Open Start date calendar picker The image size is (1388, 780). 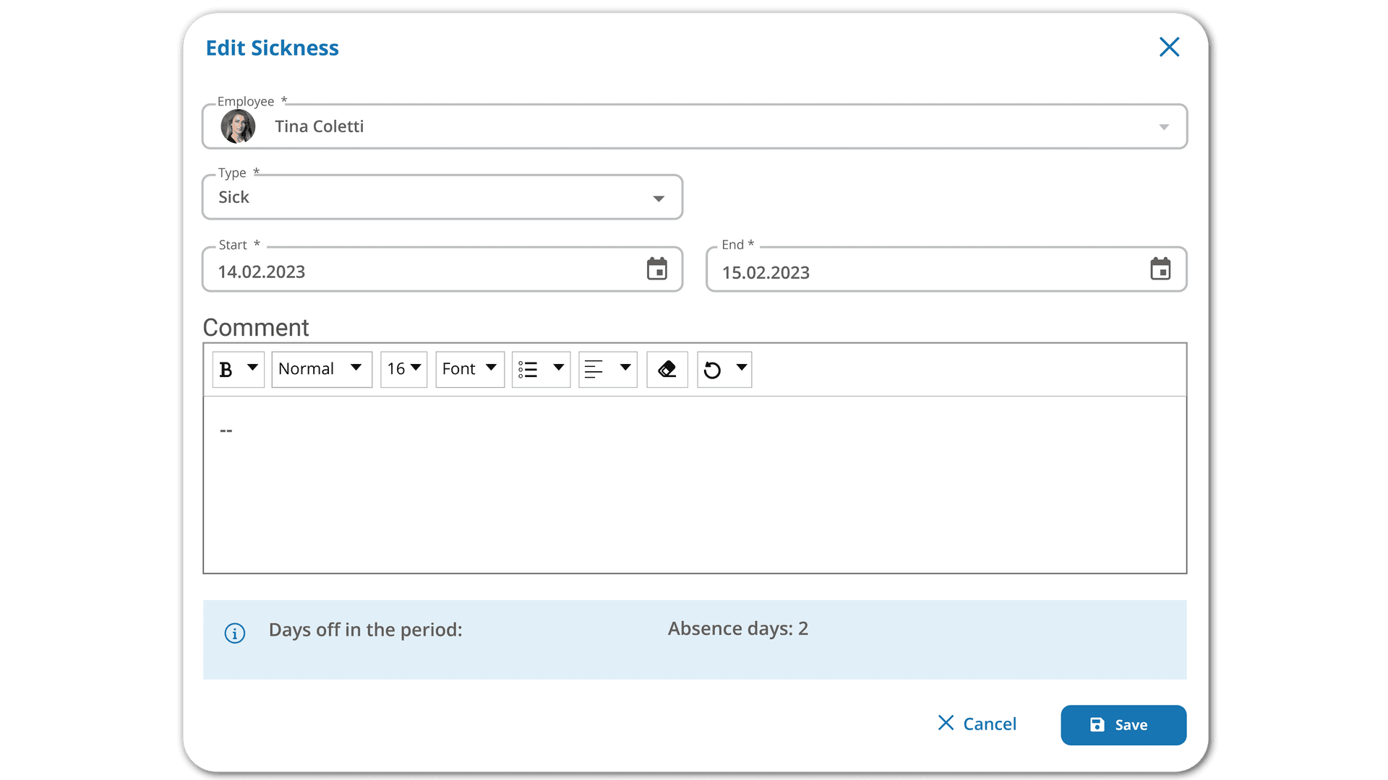click(656, 269)
